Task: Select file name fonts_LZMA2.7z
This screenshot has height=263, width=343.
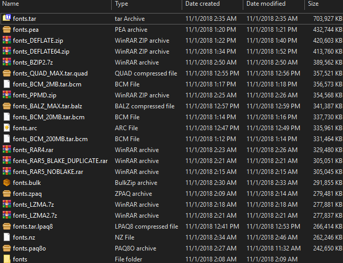Action: [35, 216]
